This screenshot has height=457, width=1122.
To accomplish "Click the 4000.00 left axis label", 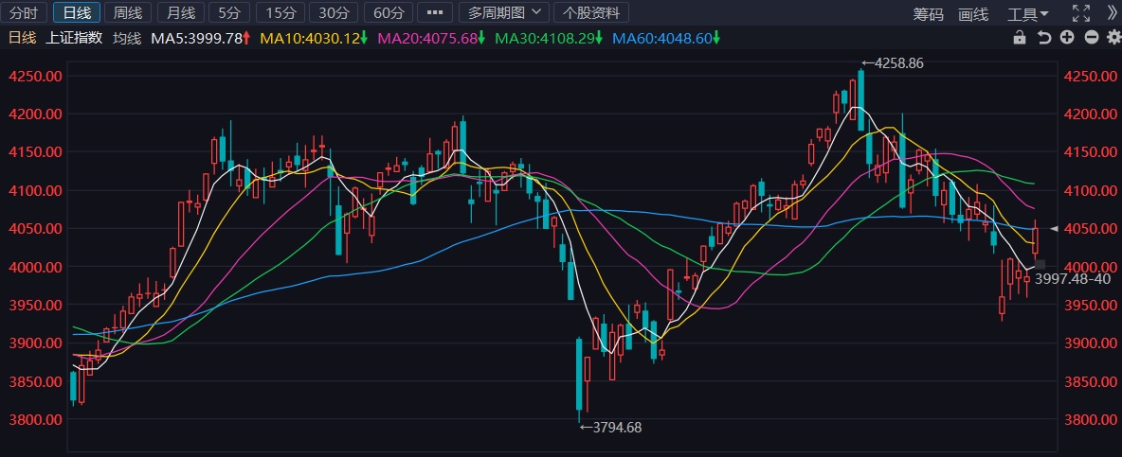I will coord(34,267).
